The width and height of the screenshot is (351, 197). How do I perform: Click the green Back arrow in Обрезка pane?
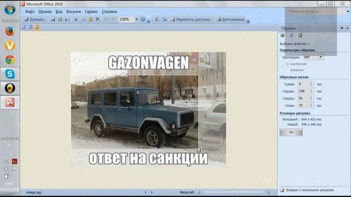point(282,35)
